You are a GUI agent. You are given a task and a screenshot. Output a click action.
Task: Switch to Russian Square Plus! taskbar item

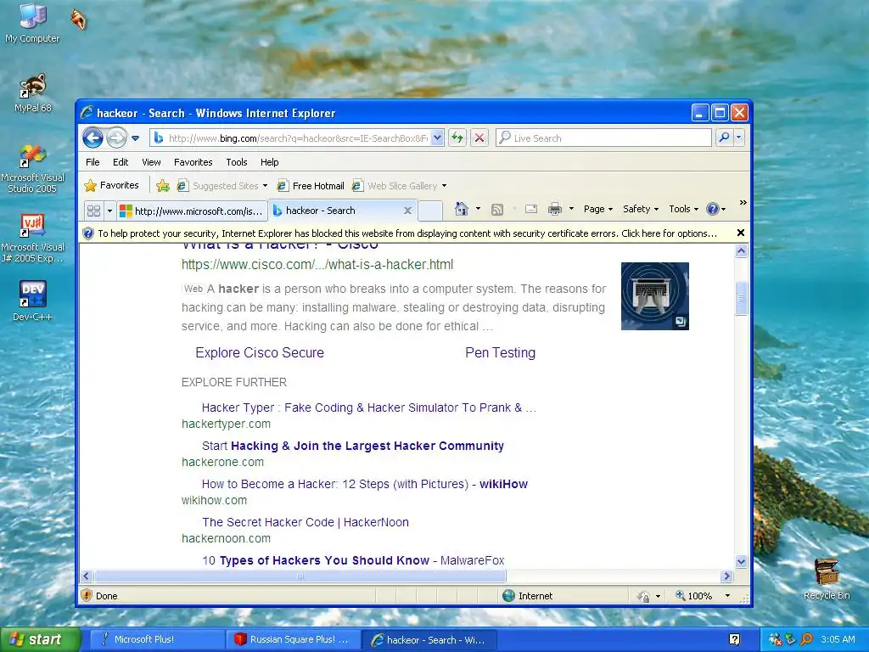(293, 639)
